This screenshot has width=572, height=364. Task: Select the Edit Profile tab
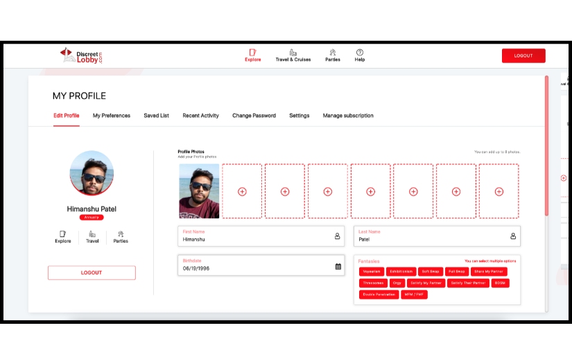click(x=67, y=116)
